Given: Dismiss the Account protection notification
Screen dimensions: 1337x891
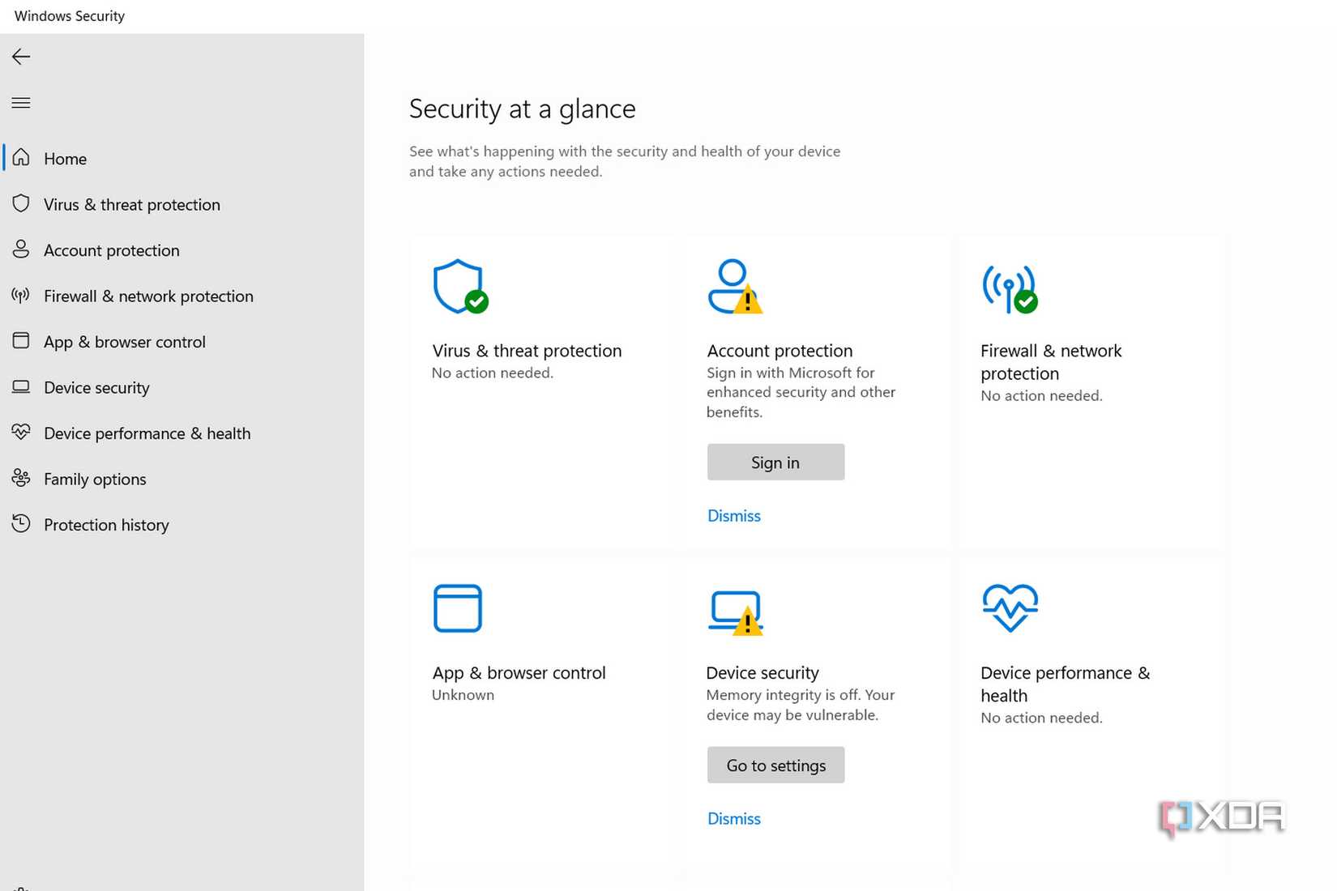Looking at the screenshot, I should click(733, 515).
